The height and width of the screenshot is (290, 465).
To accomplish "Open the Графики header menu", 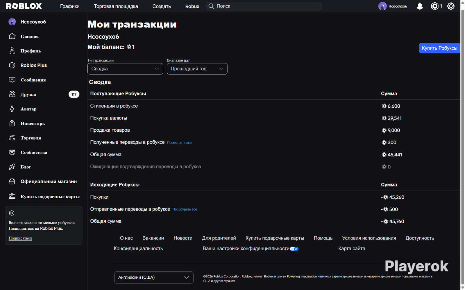I will 70,6.
